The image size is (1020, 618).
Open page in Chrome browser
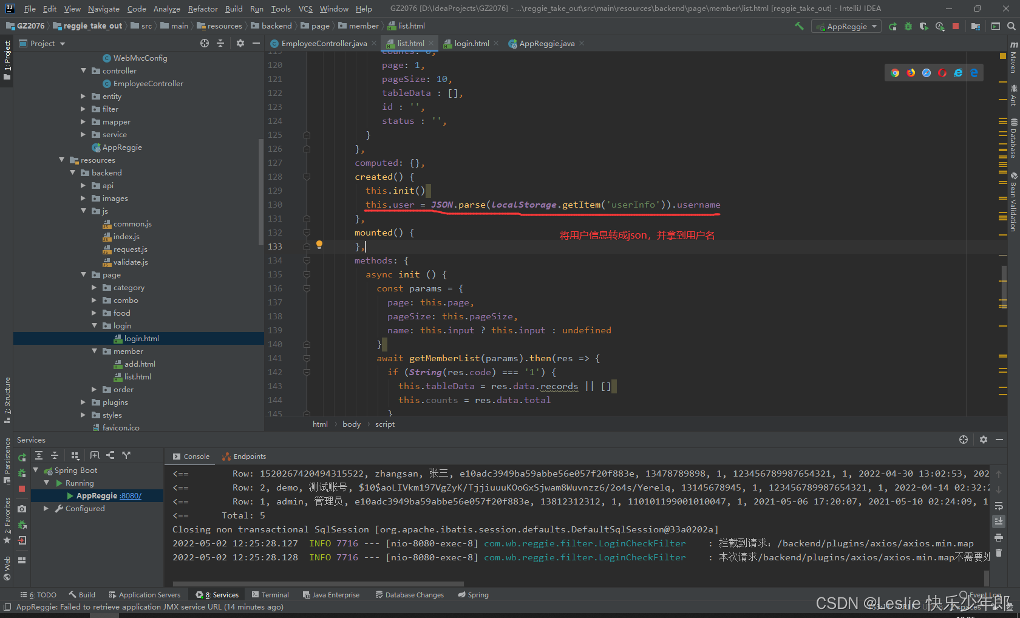[x=895, y=73]
